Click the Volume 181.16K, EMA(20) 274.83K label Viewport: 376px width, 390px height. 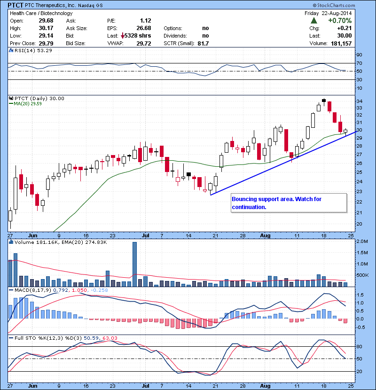61,242
